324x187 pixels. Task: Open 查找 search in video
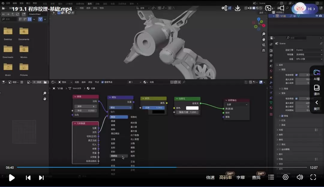click(256, 177)
